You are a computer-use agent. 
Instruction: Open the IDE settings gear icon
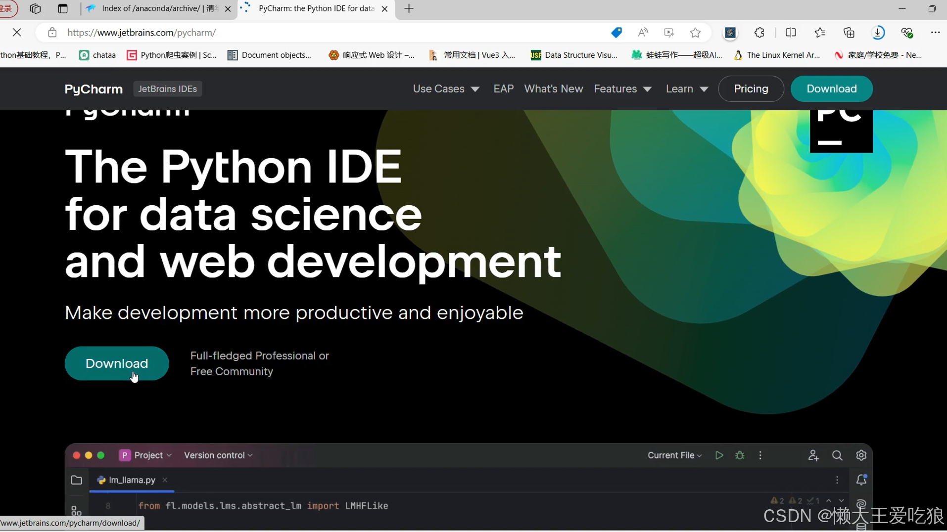click(x=861, y=455)
